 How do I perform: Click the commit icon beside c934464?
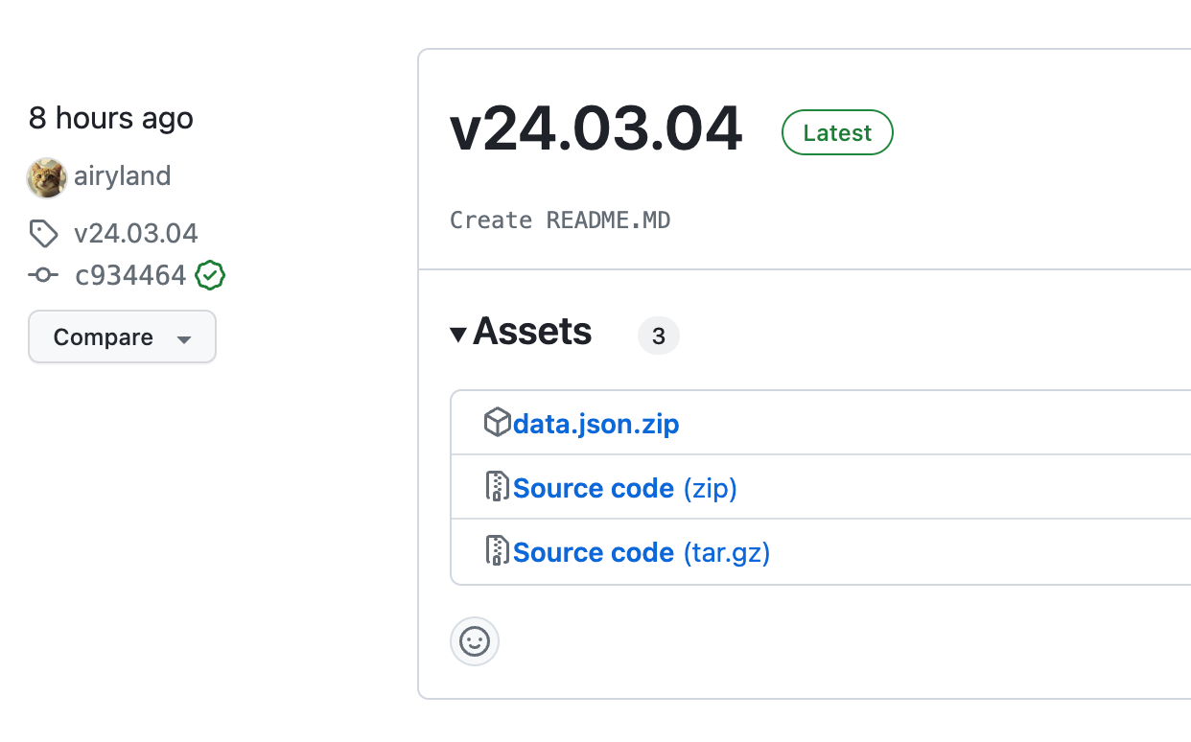pos(43,276)
